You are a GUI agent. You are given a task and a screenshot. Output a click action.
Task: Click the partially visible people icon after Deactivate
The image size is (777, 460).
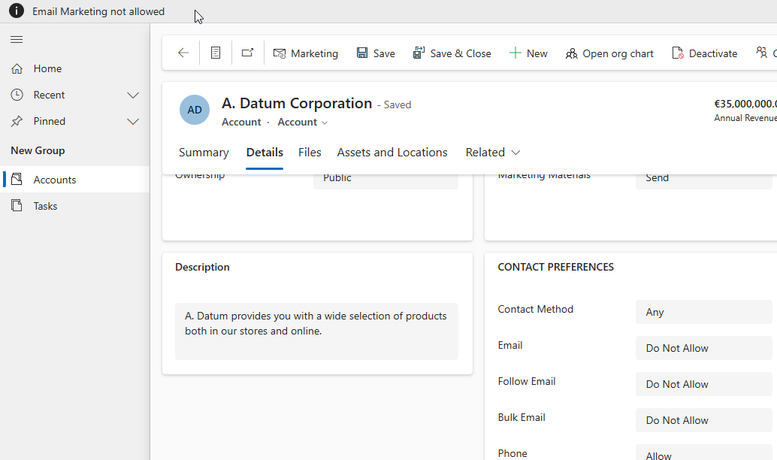[761, 52]
